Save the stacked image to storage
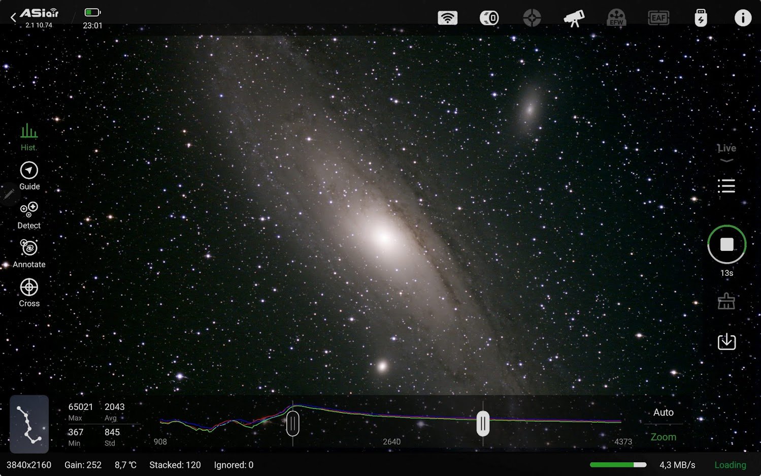The height and width of the screenshot is (476, 761). coord(726,341)
